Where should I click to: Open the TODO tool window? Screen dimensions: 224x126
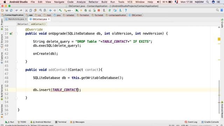tap(22, 122)
